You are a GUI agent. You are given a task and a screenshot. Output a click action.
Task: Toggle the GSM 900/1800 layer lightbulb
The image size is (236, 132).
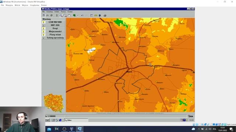point(44,22)
